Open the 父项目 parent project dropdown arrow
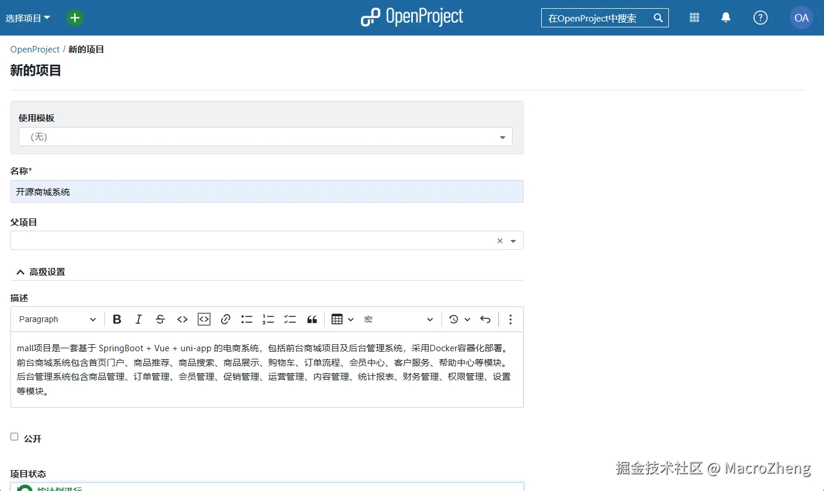The height and width of the screenshot is (491, 824). 513,241
